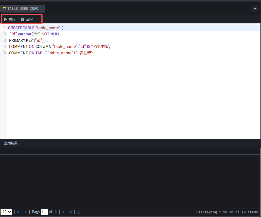The width and height of the screenshot is (261, 217).
Task: Open the page size dropdown showing 10
Action: (x=6, y=212)
